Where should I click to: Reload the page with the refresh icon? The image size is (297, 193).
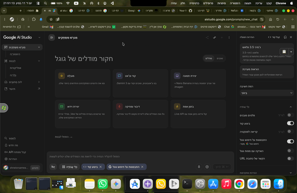tap(278, 19)
